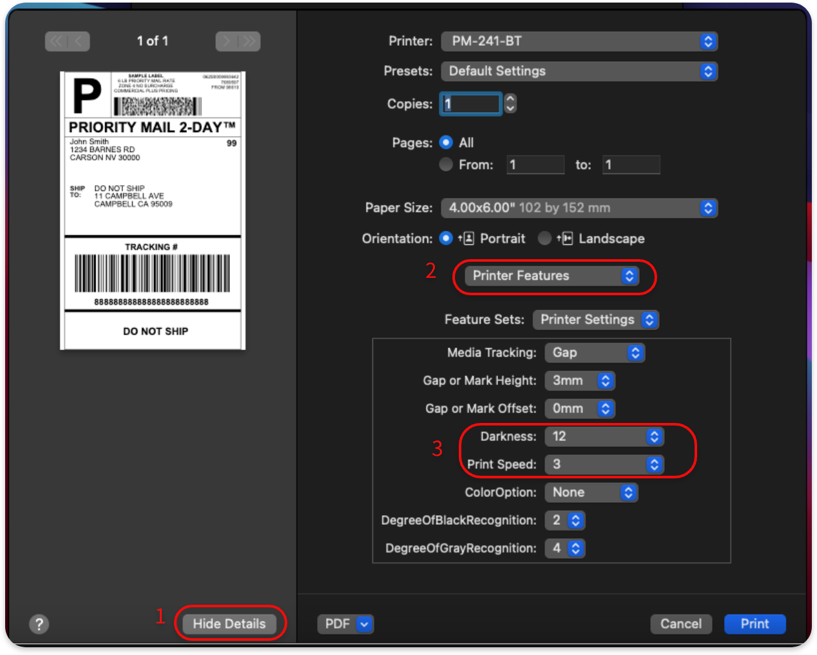Open the ColorOption None dropdown

[x=591, y=493]
